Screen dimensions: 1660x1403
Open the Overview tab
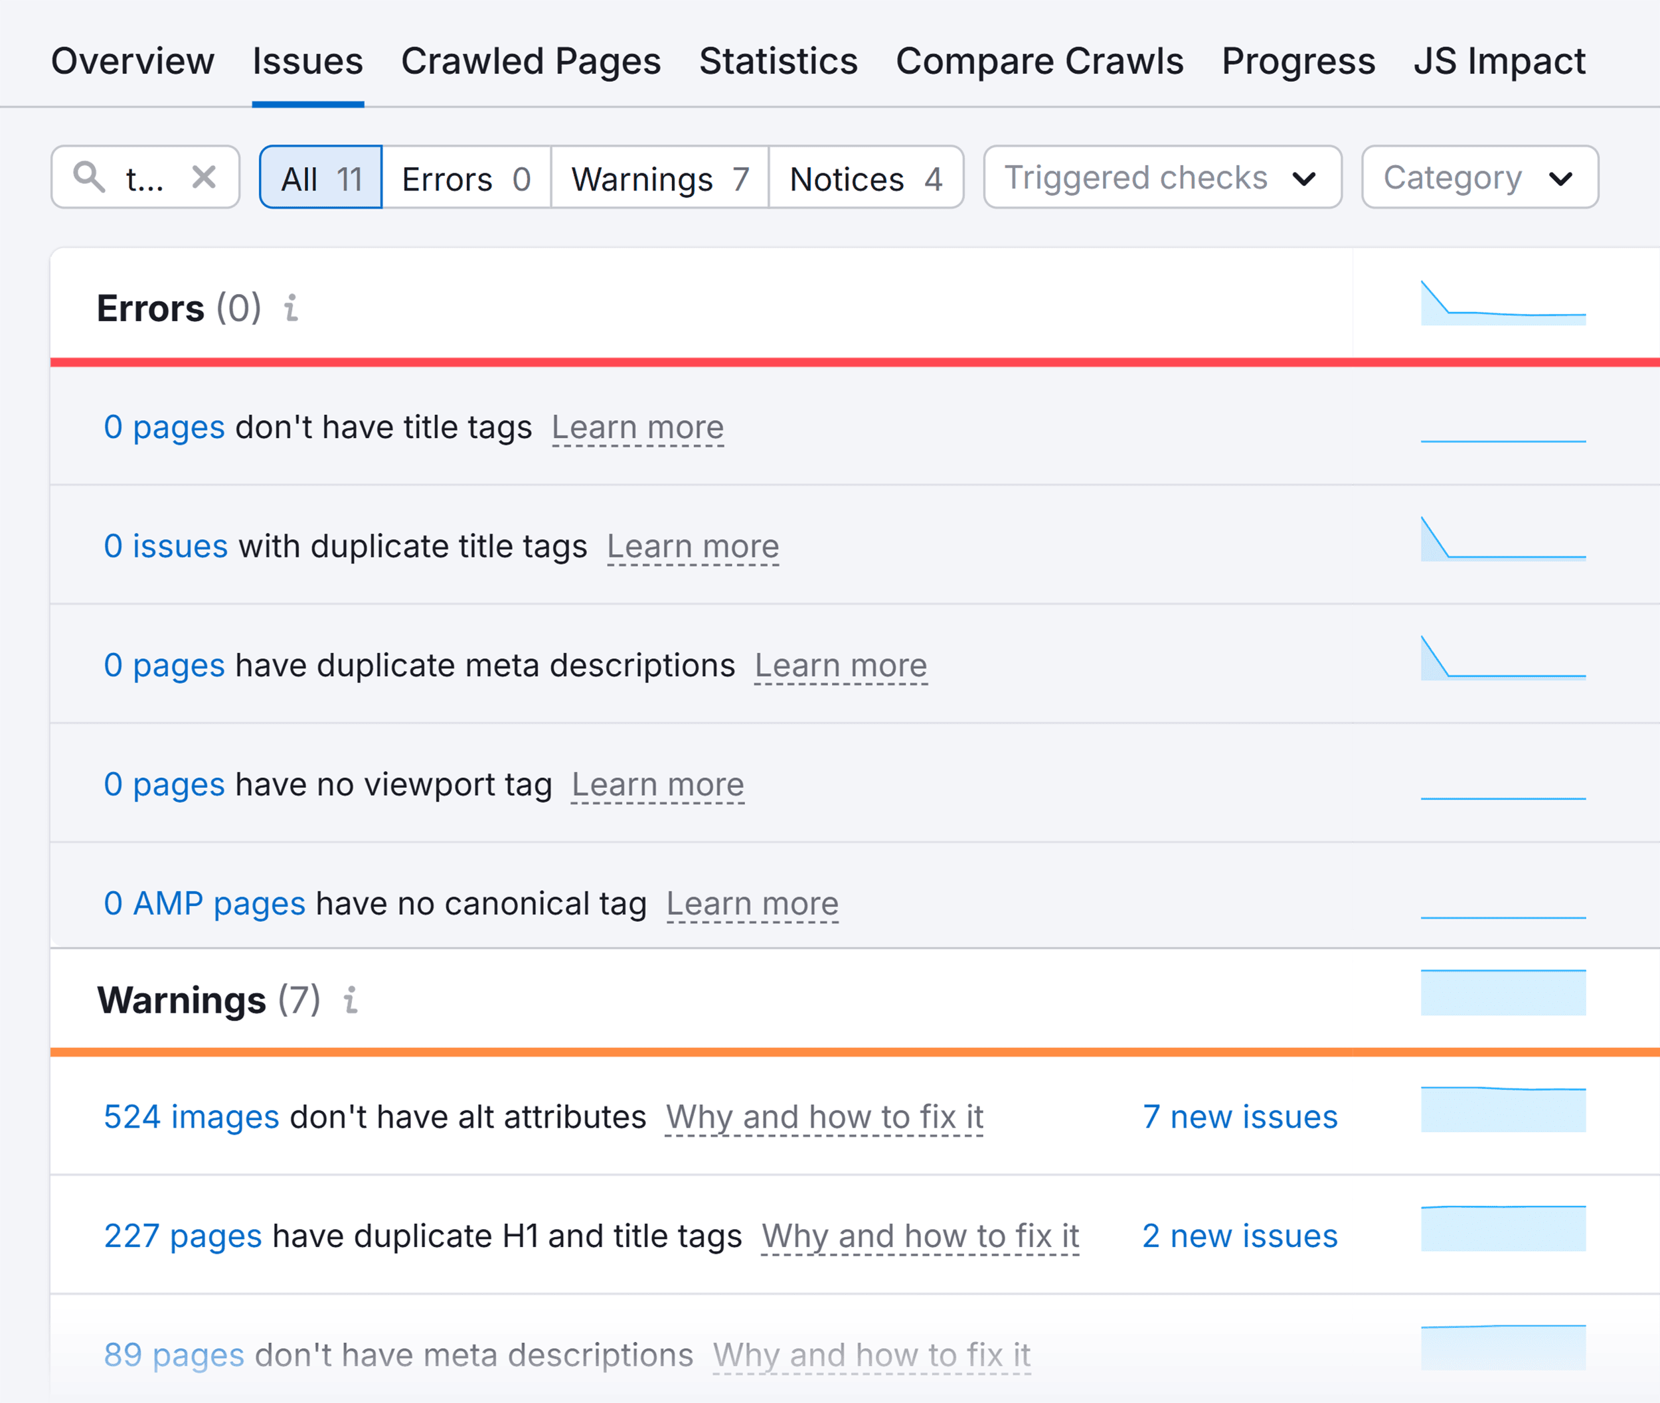point(133,61)
